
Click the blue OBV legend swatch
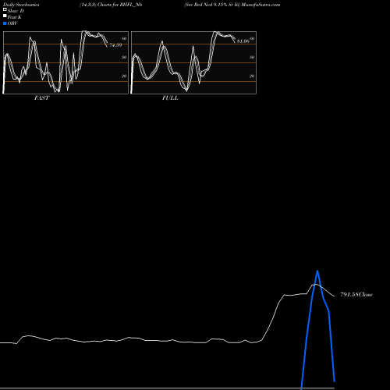5,23
